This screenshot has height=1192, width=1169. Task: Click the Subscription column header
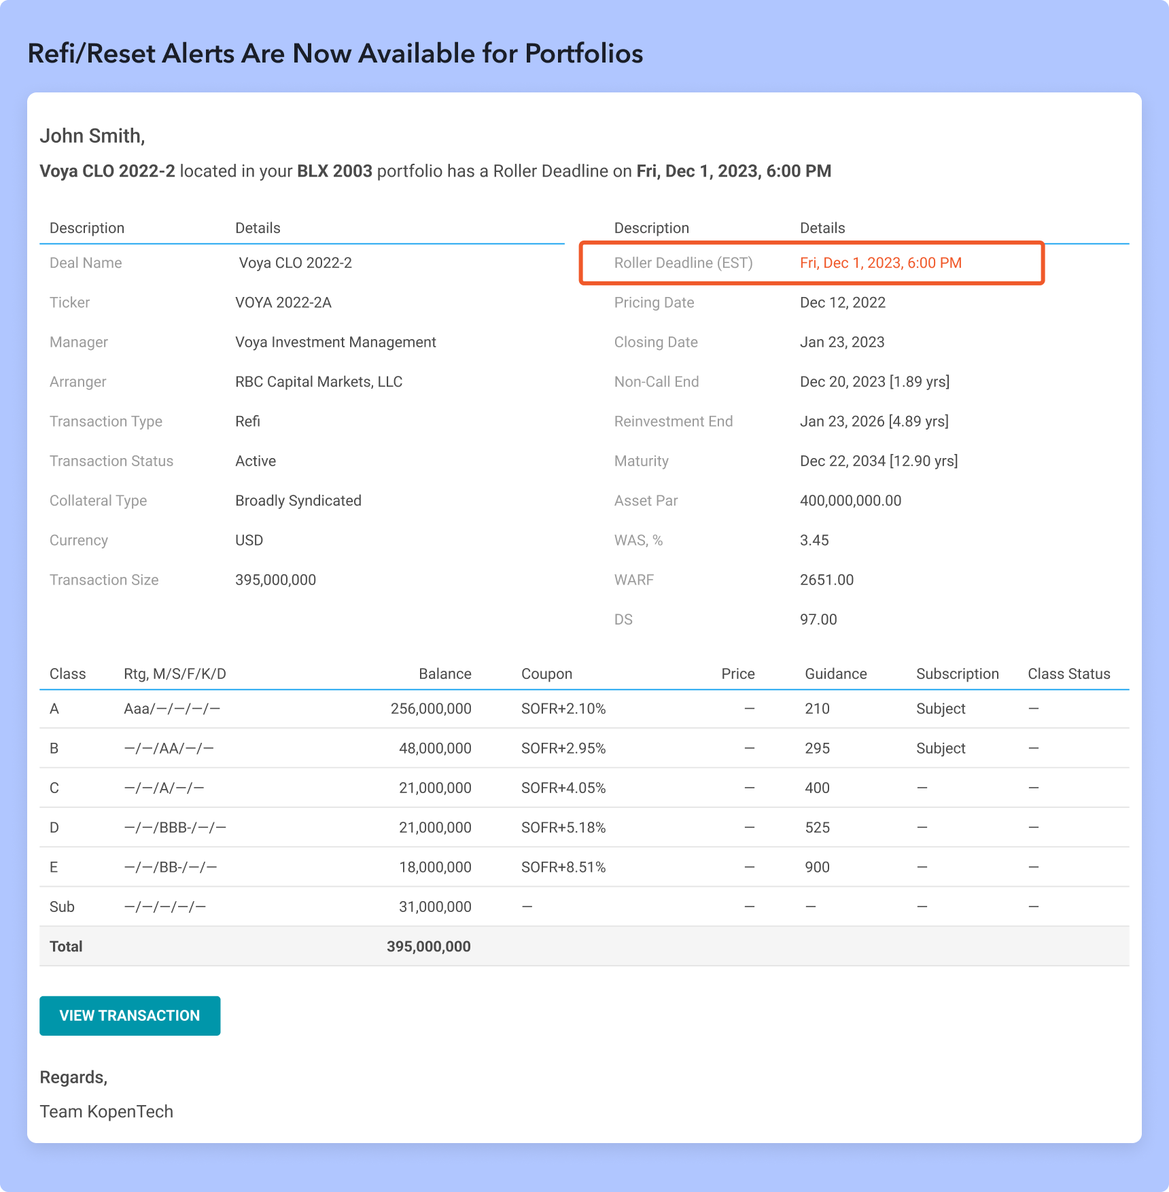tap(957, 673)
